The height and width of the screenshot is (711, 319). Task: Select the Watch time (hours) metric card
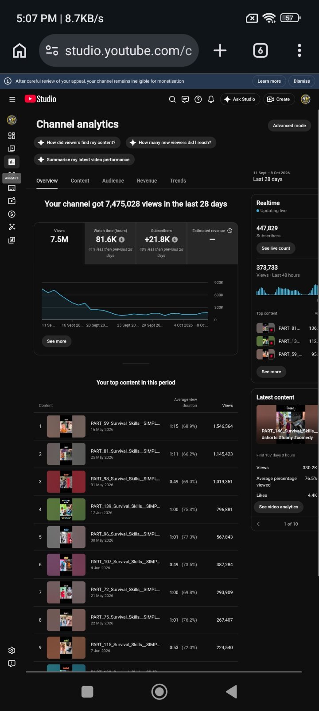coord(110,244)
